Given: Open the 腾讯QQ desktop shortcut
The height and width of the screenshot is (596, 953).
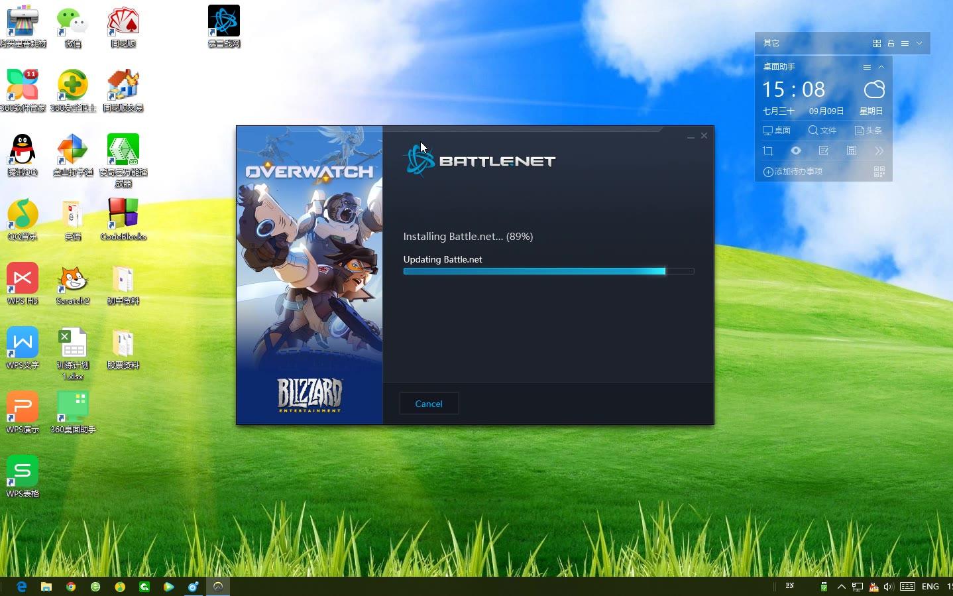Looking at the screenshot, I should (23, 155).
